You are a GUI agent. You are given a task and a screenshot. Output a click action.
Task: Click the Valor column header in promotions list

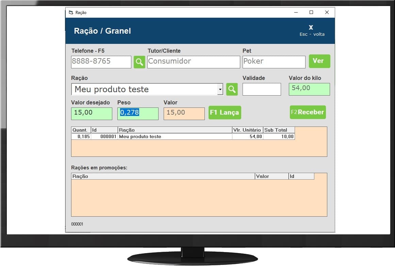271,176
